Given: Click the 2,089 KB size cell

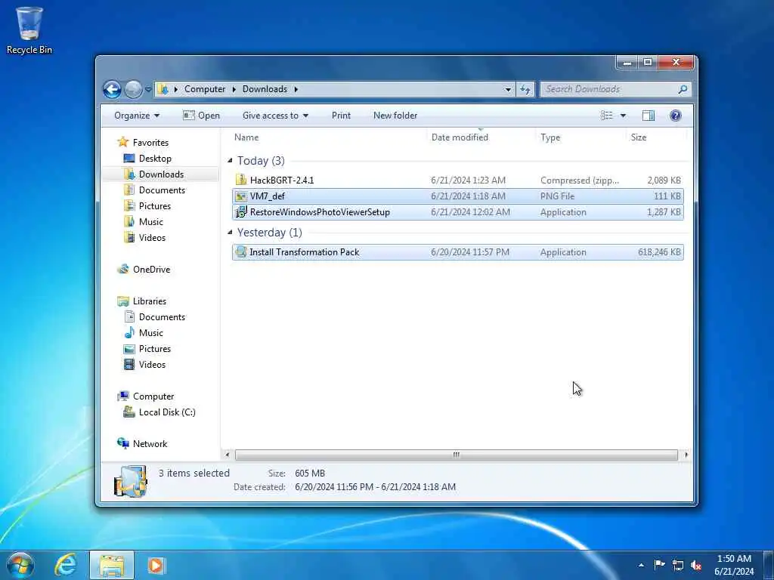Looking at the screenshot, I should 664,180.
